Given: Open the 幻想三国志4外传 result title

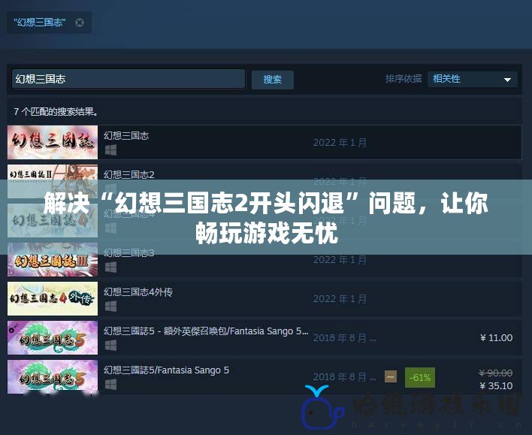Looking at the screenshot, I should [x=138, y=292].
